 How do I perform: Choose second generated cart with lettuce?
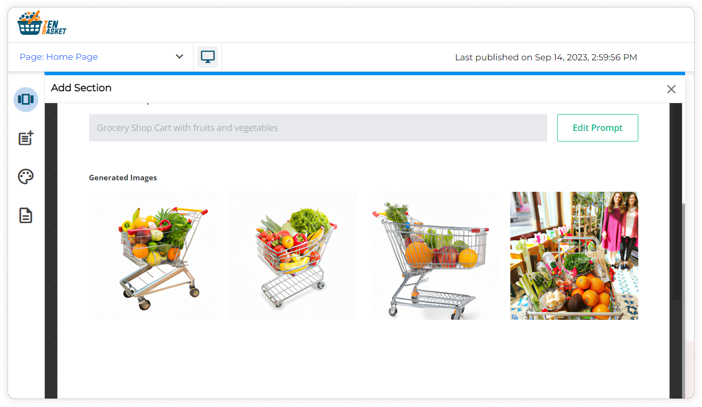click(x=294, y=256)
